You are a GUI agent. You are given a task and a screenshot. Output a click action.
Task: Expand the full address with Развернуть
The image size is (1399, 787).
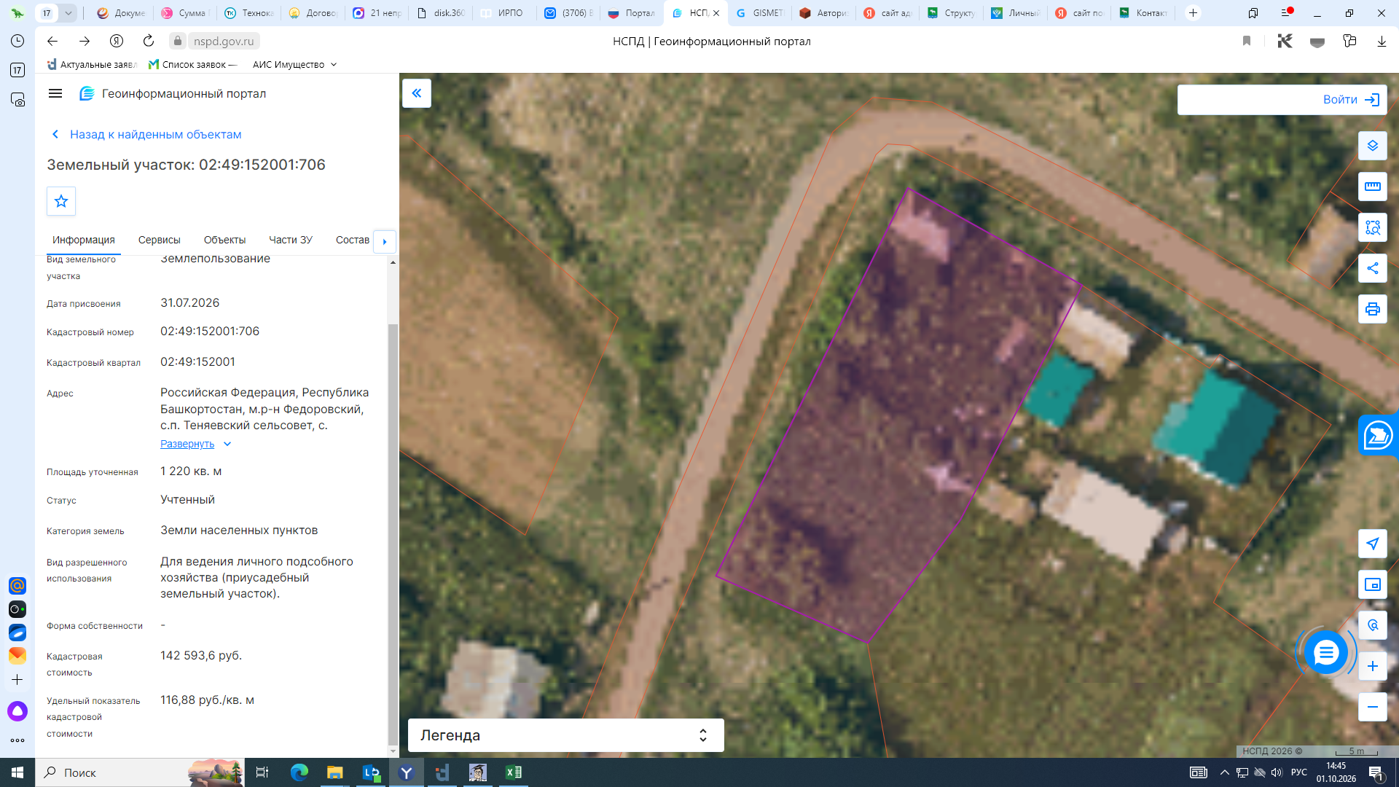(195, 444)
